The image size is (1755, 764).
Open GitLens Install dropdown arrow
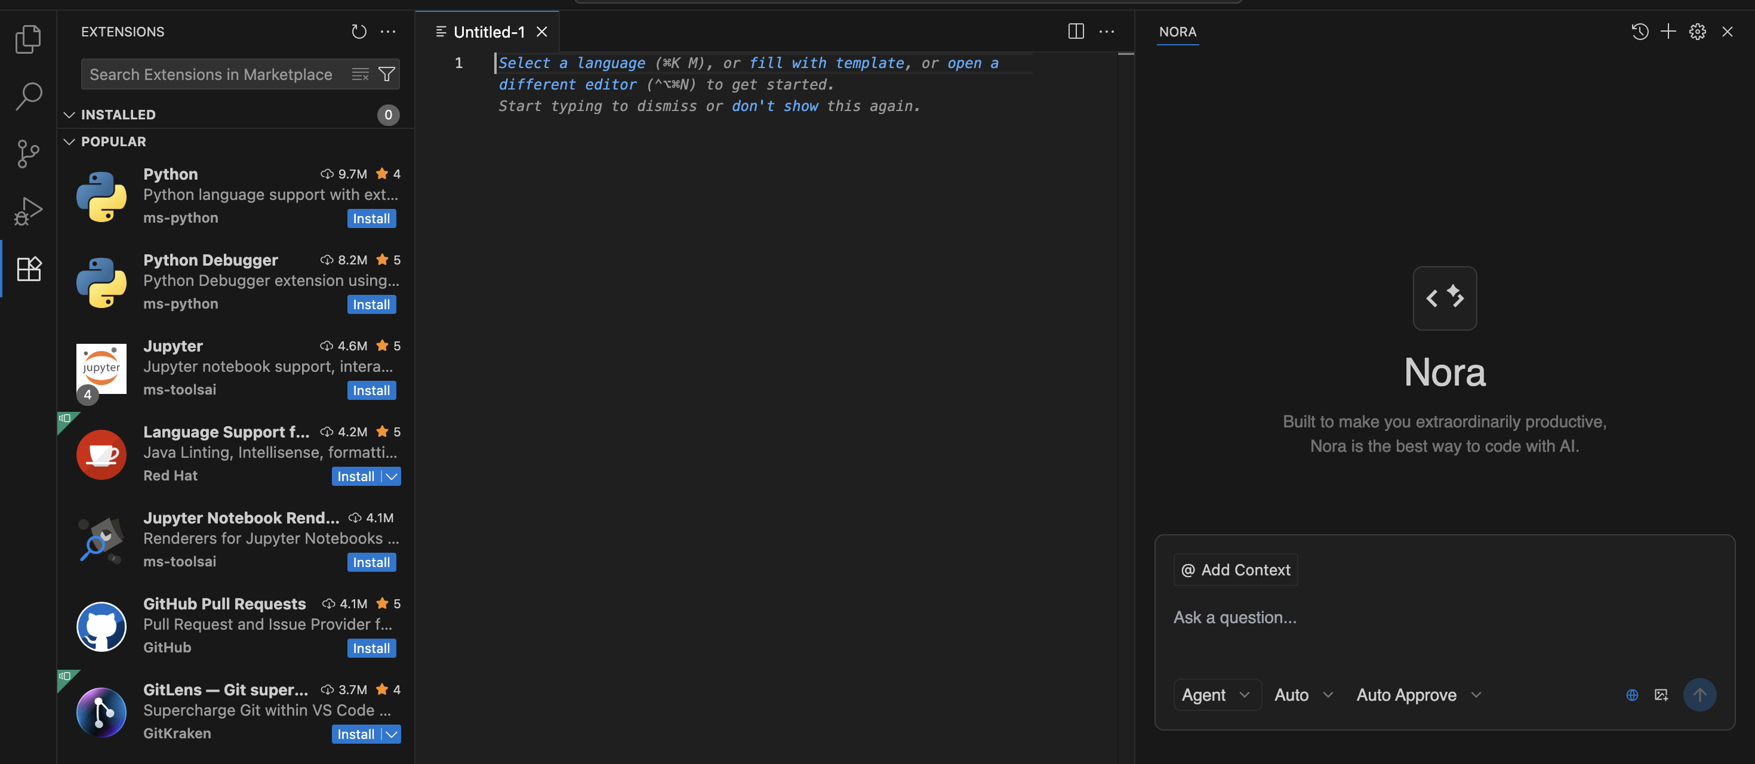pos(392,734)
